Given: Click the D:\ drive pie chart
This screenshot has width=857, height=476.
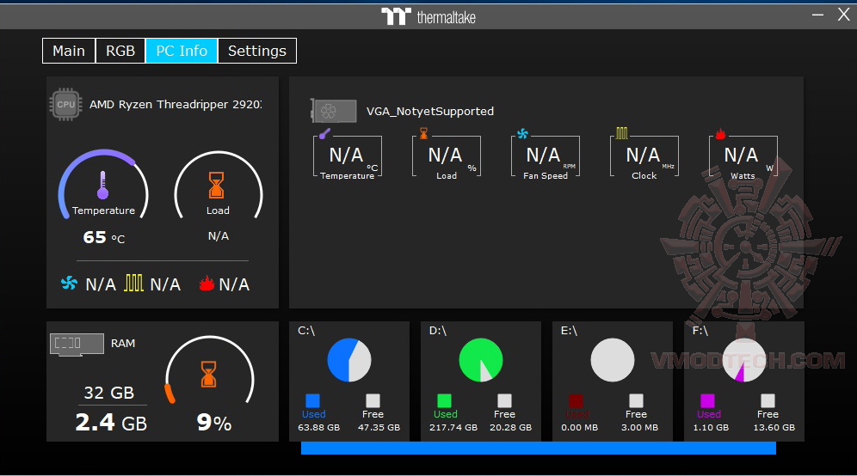Looking at the screenshot, I should point(481,360).
